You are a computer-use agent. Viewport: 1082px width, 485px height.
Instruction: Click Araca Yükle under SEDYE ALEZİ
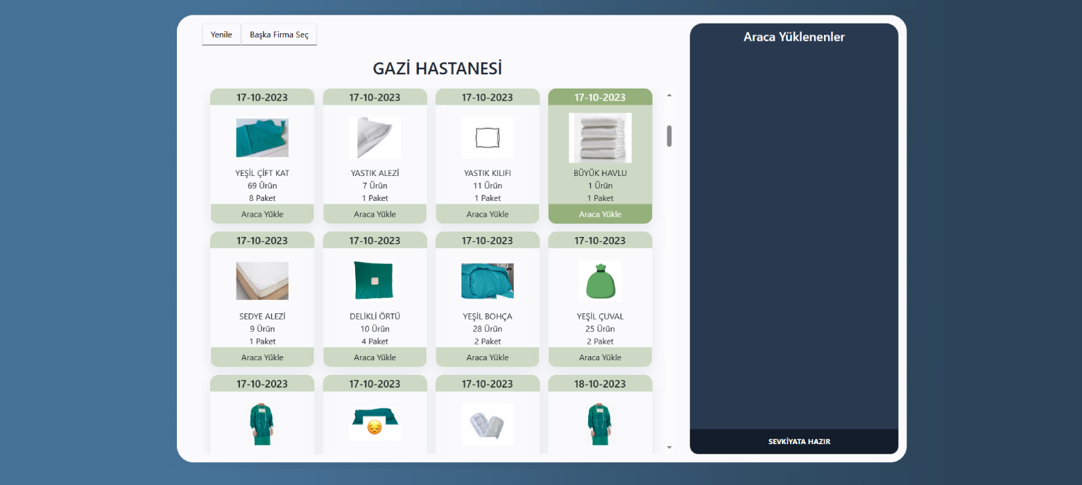point(262,358)
